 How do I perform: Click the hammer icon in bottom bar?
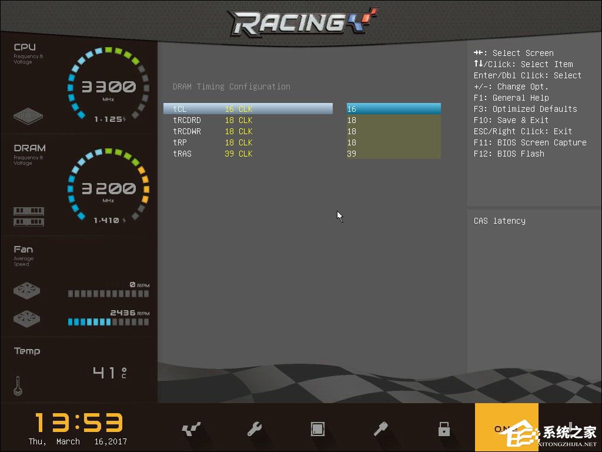[x=380, y=429]
